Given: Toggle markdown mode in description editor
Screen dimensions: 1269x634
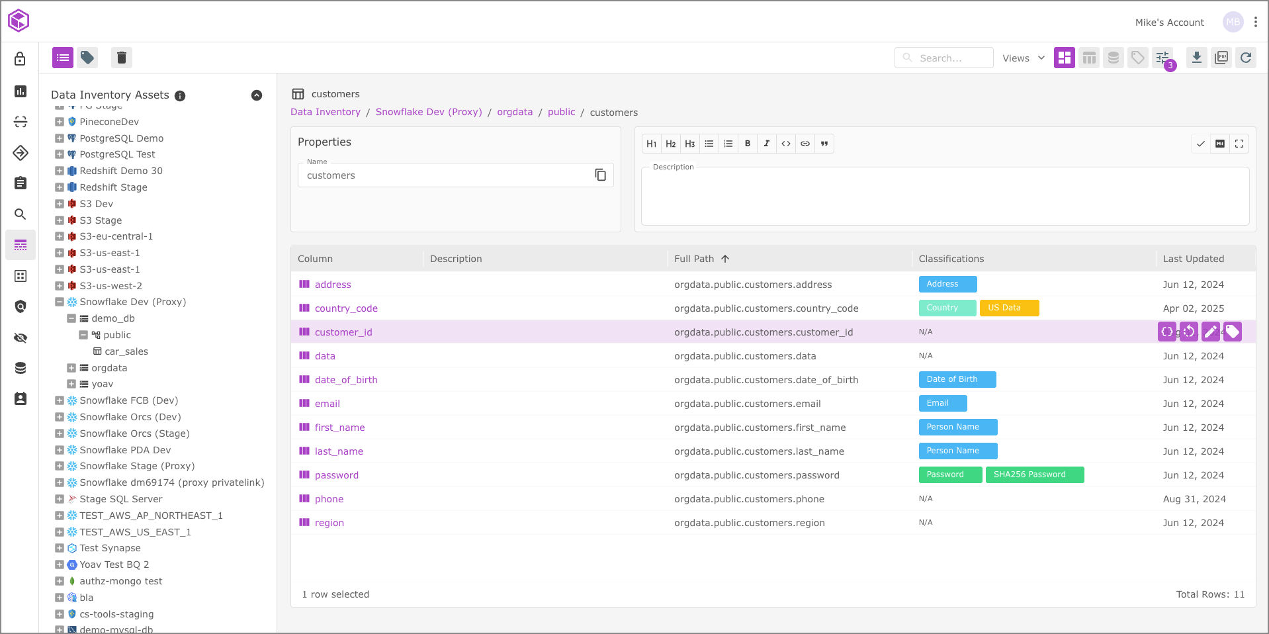Looking at the screenshot, I should [x=1220, y=144].
